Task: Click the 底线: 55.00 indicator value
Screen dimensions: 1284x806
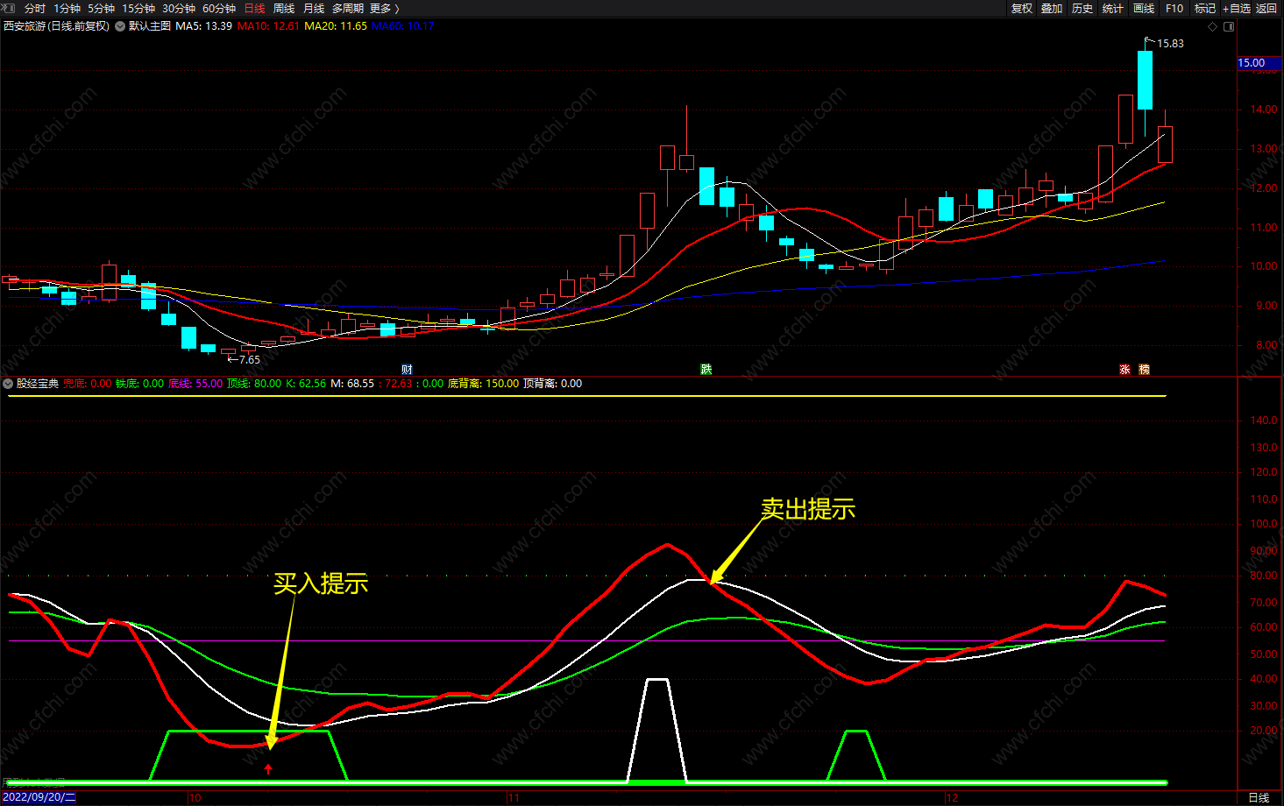Action: 195,384
